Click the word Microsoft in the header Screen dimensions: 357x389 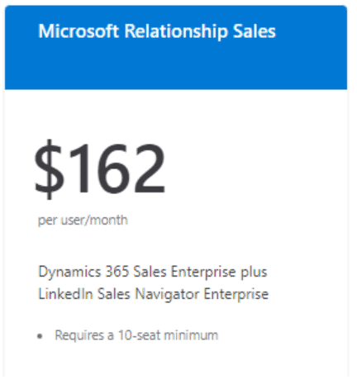click(x=79, y=31)
